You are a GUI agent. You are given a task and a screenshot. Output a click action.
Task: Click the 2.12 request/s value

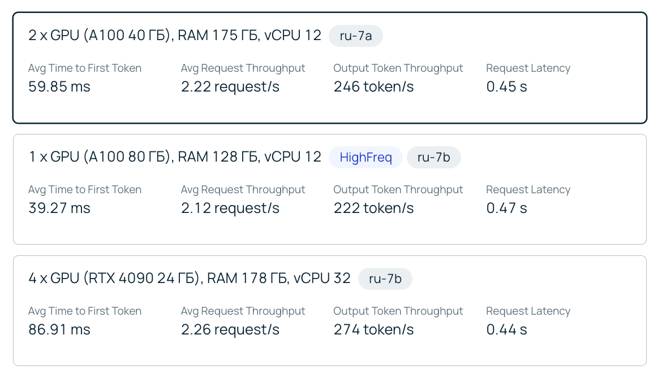click(x=230, y=208)
